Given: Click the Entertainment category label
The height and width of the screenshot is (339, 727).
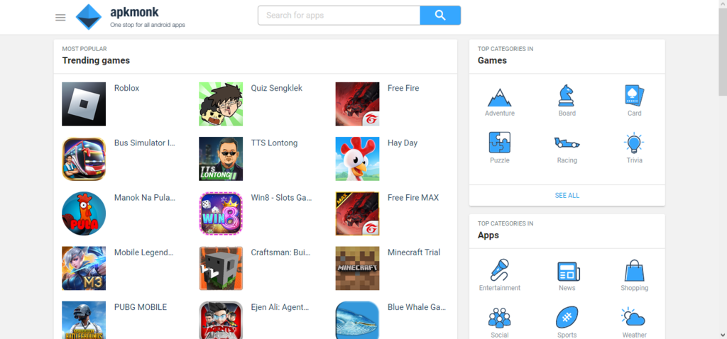Looking at the screenshot, I should coord(499,288).
